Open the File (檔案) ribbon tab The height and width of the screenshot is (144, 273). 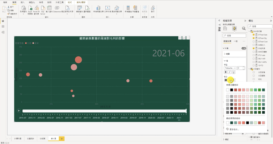click(5, 2)
